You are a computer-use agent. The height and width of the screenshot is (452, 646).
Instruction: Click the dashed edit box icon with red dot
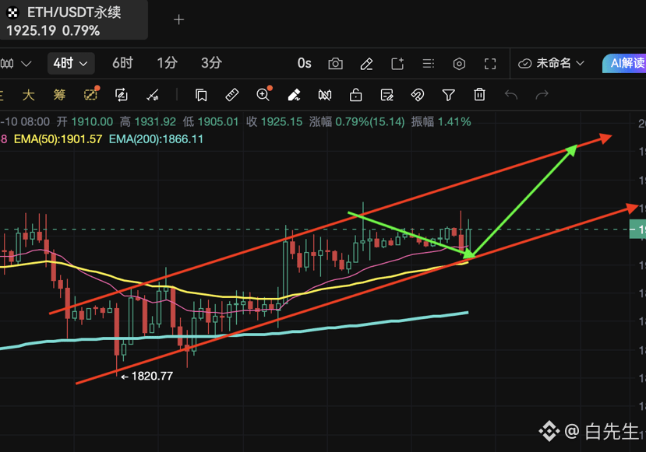click(91, 94)
